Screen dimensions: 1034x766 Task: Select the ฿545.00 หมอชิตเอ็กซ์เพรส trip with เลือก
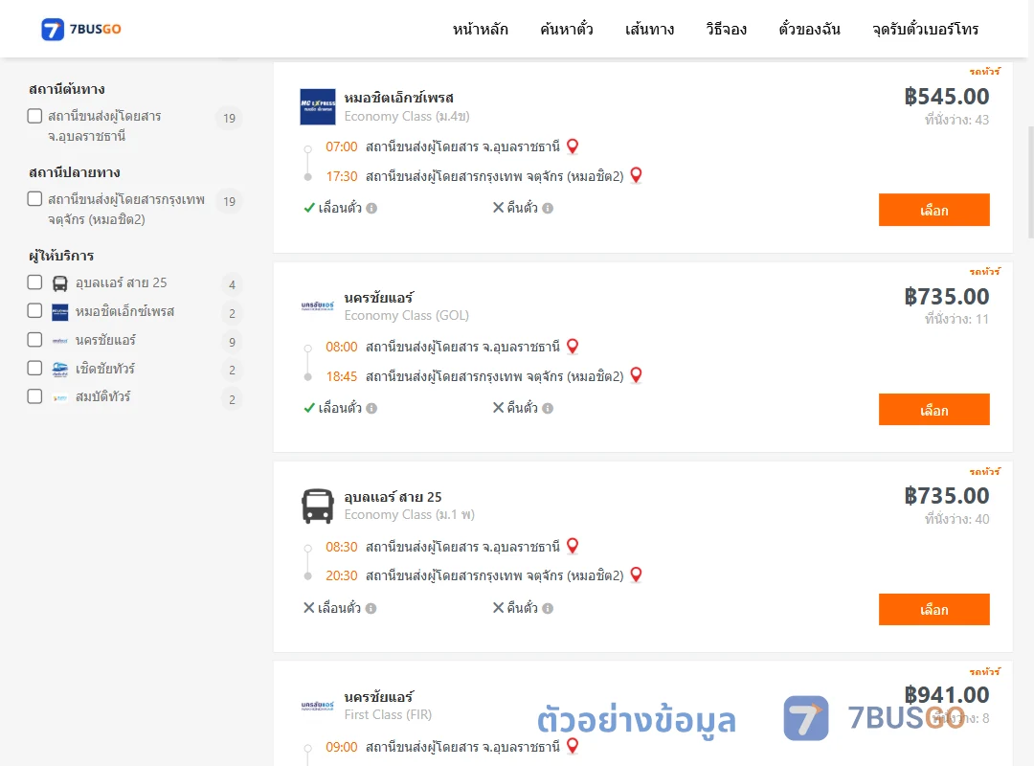click(x=933, y=210)
